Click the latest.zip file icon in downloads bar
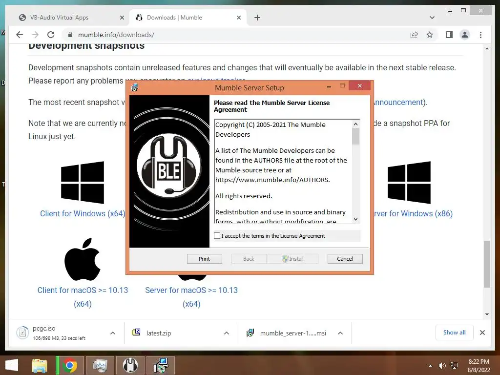500x375 pixels. click(x=136, y=332)
